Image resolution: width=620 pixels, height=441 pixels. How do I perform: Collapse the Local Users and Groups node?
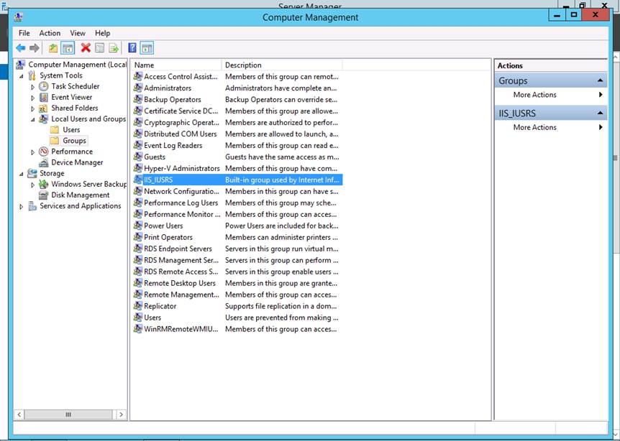[32, 119]
